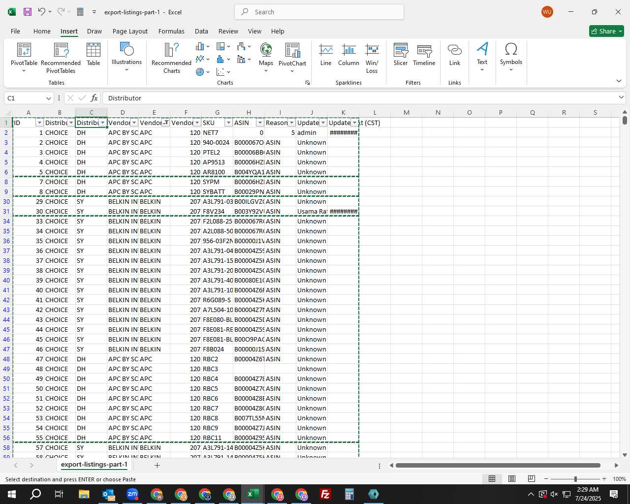The width and height of the screenshot is (630, 504).
Task: Insert a hierarchy (treemap) chart
Action: point(223,46)
